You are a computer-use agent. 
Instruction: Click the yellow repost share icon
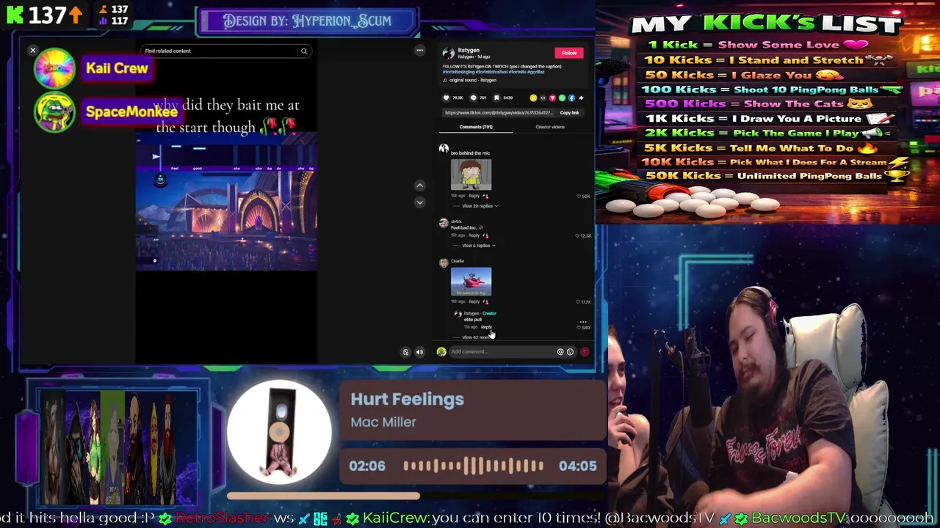[x=533, y=98]
